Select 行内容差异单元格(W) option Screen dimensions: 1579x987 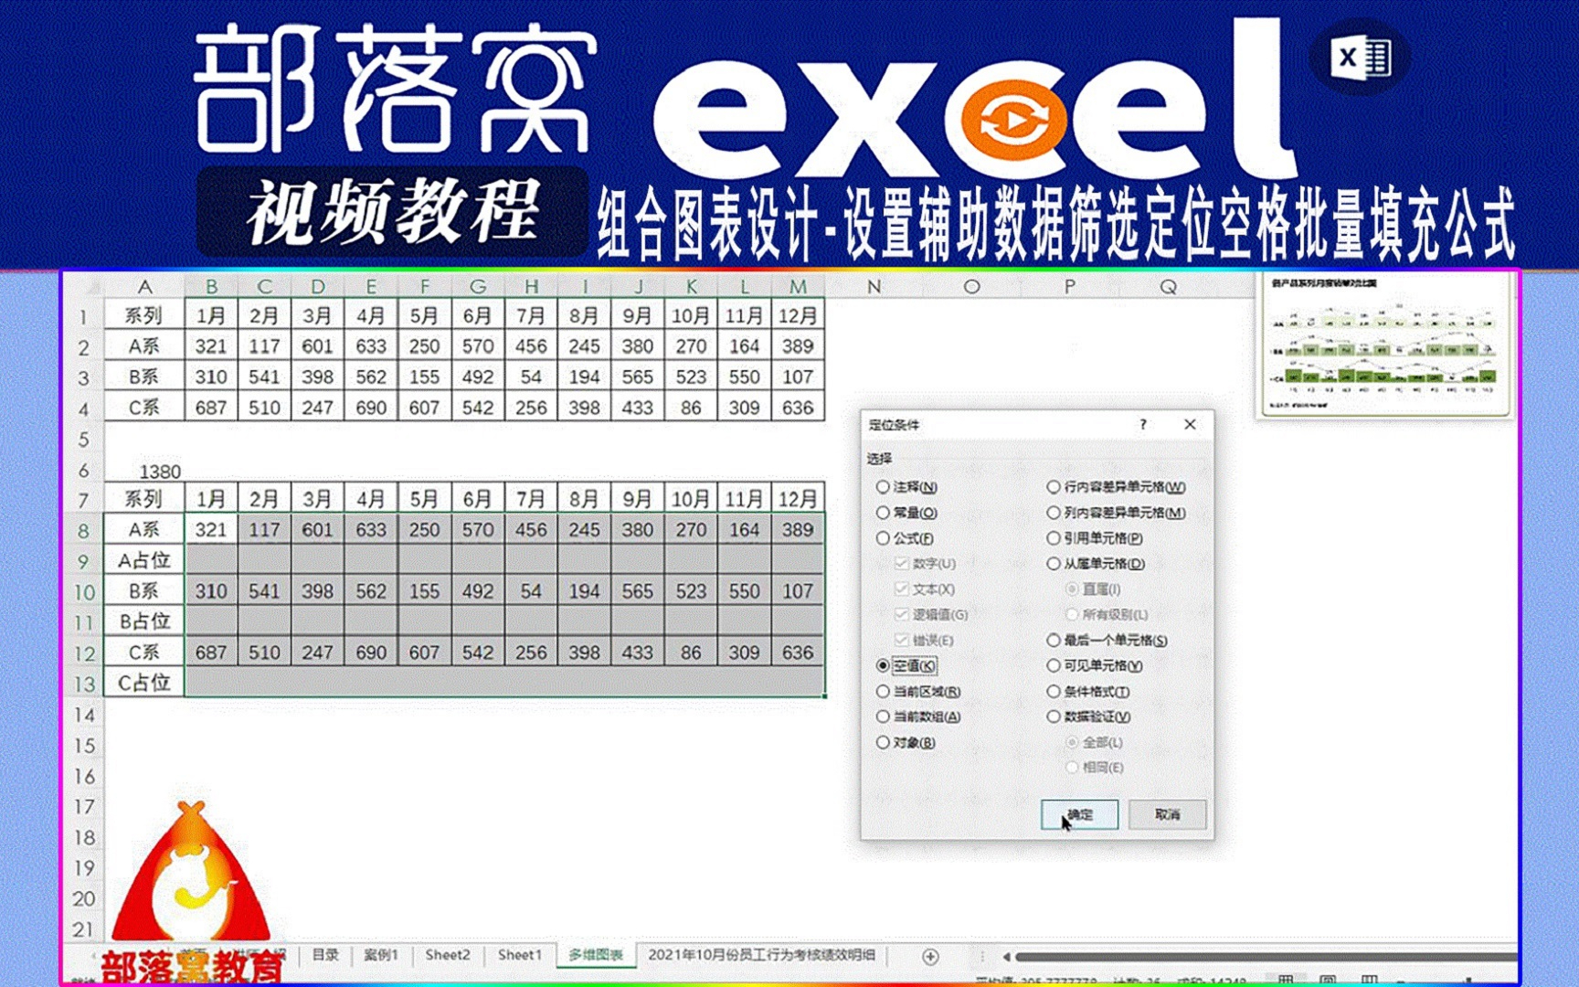pyautogui.click(x=1117, y=487)
